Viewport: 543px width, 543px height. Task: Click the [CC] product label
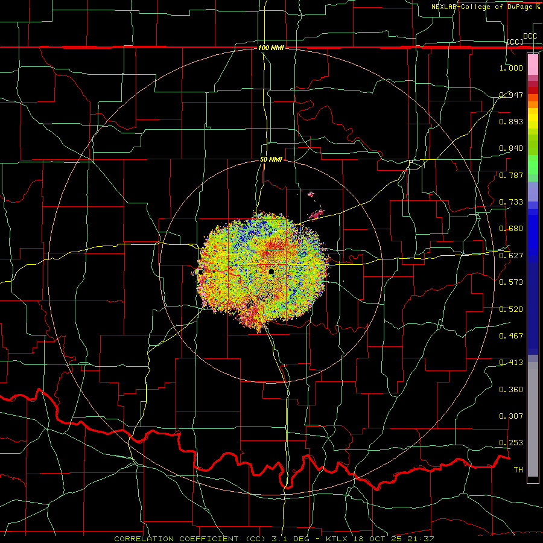(515, 42)
